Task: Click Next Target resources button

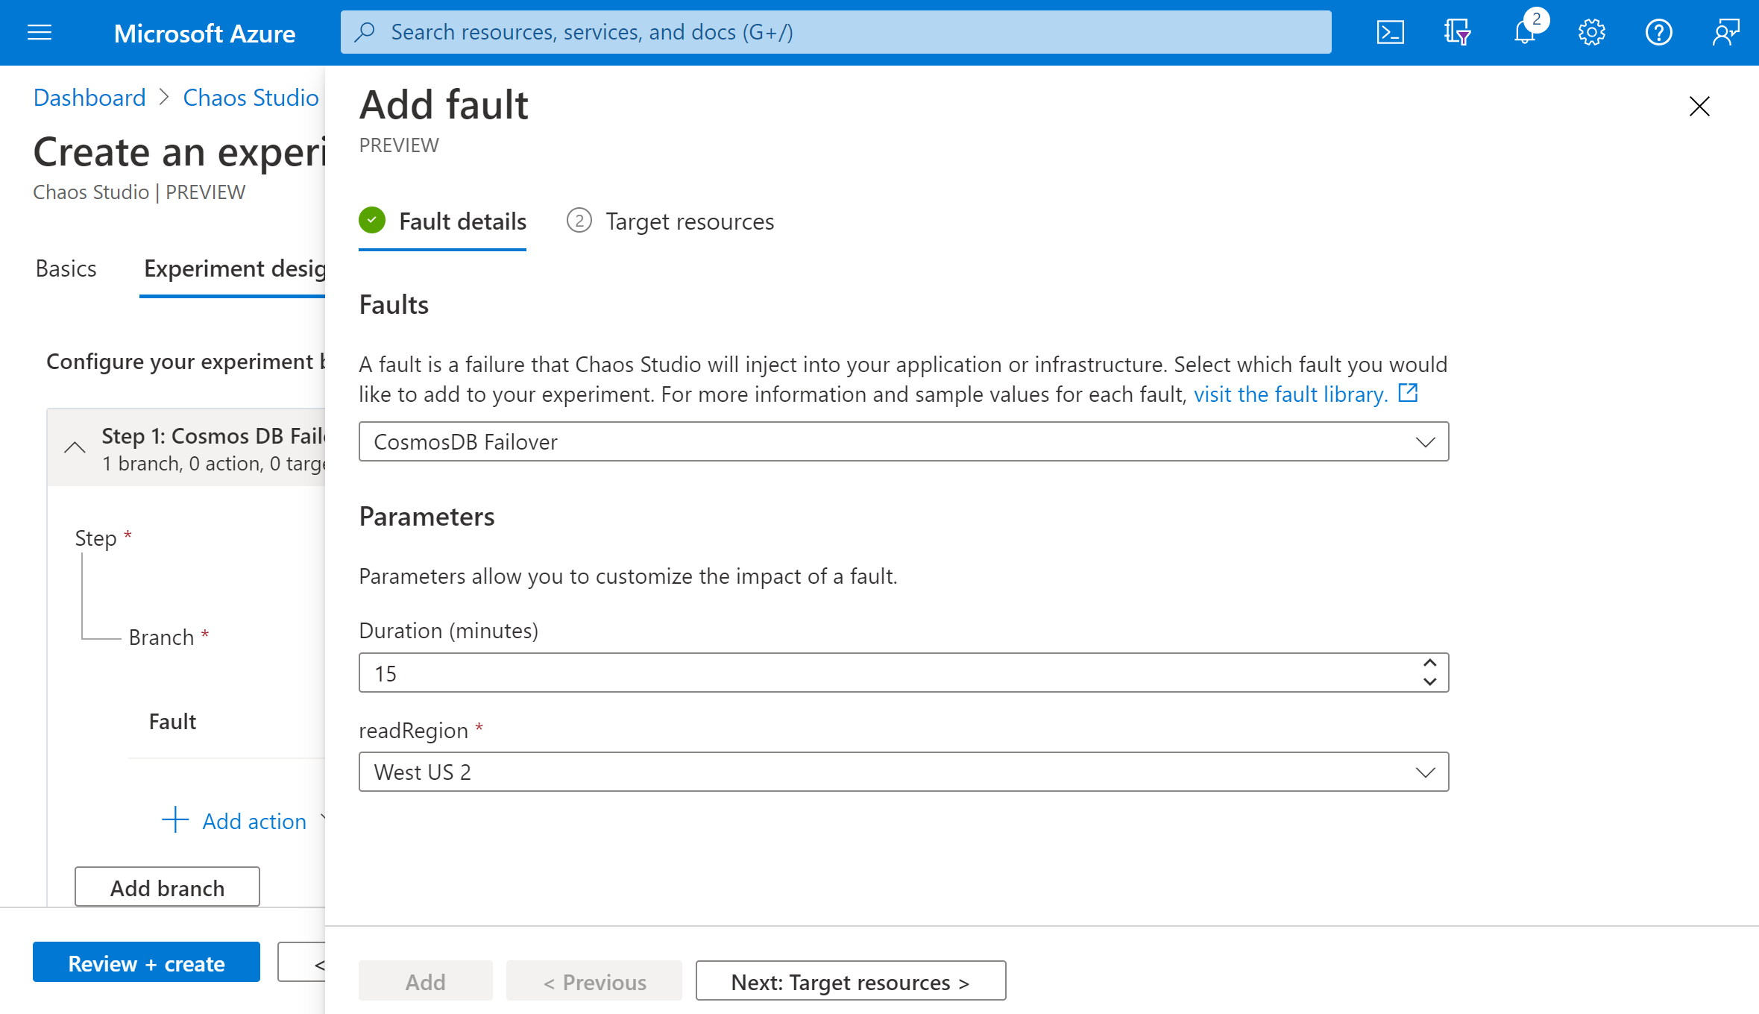Action: pos(851,980)
